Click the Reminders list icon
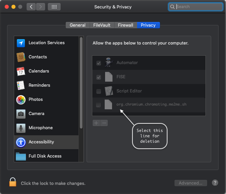Viewport: 226px width, 194px height. [21, 85]
